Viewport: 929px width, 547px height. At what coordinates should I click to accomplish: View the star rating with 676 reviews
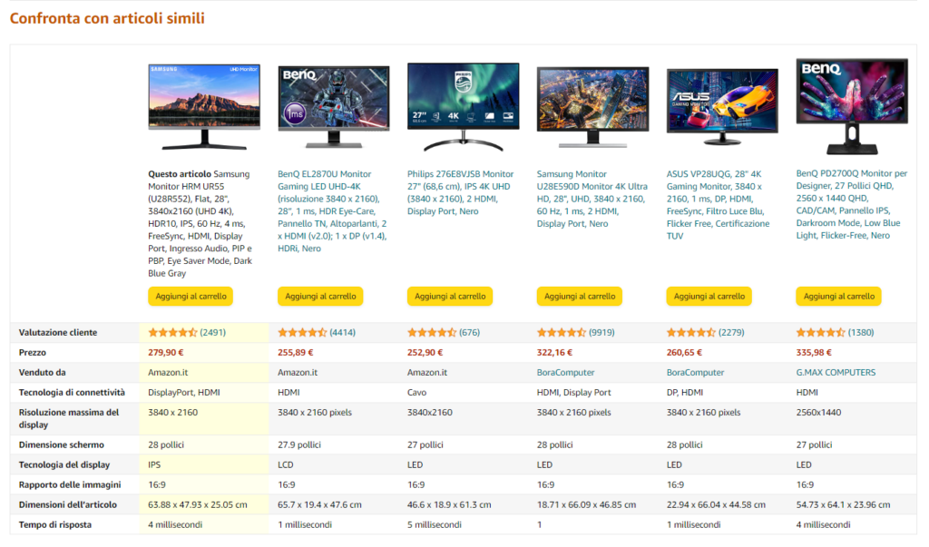click(x=432, y=333)
